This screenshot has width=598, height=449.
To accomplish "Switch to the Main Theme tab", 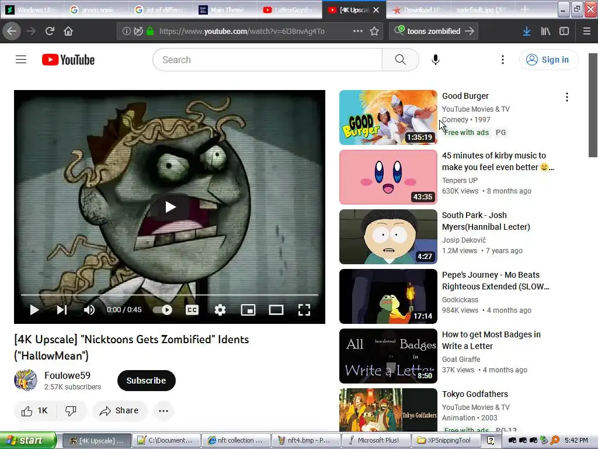I will (x=226, y=9).
